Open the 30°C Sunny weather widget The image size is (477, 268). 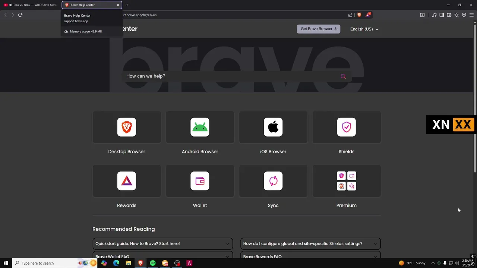click(412, 263)
